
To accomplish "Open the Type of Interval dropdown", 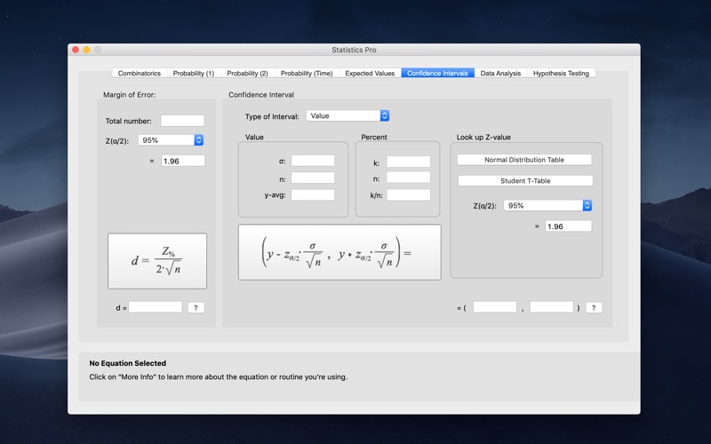I will 348,115.
